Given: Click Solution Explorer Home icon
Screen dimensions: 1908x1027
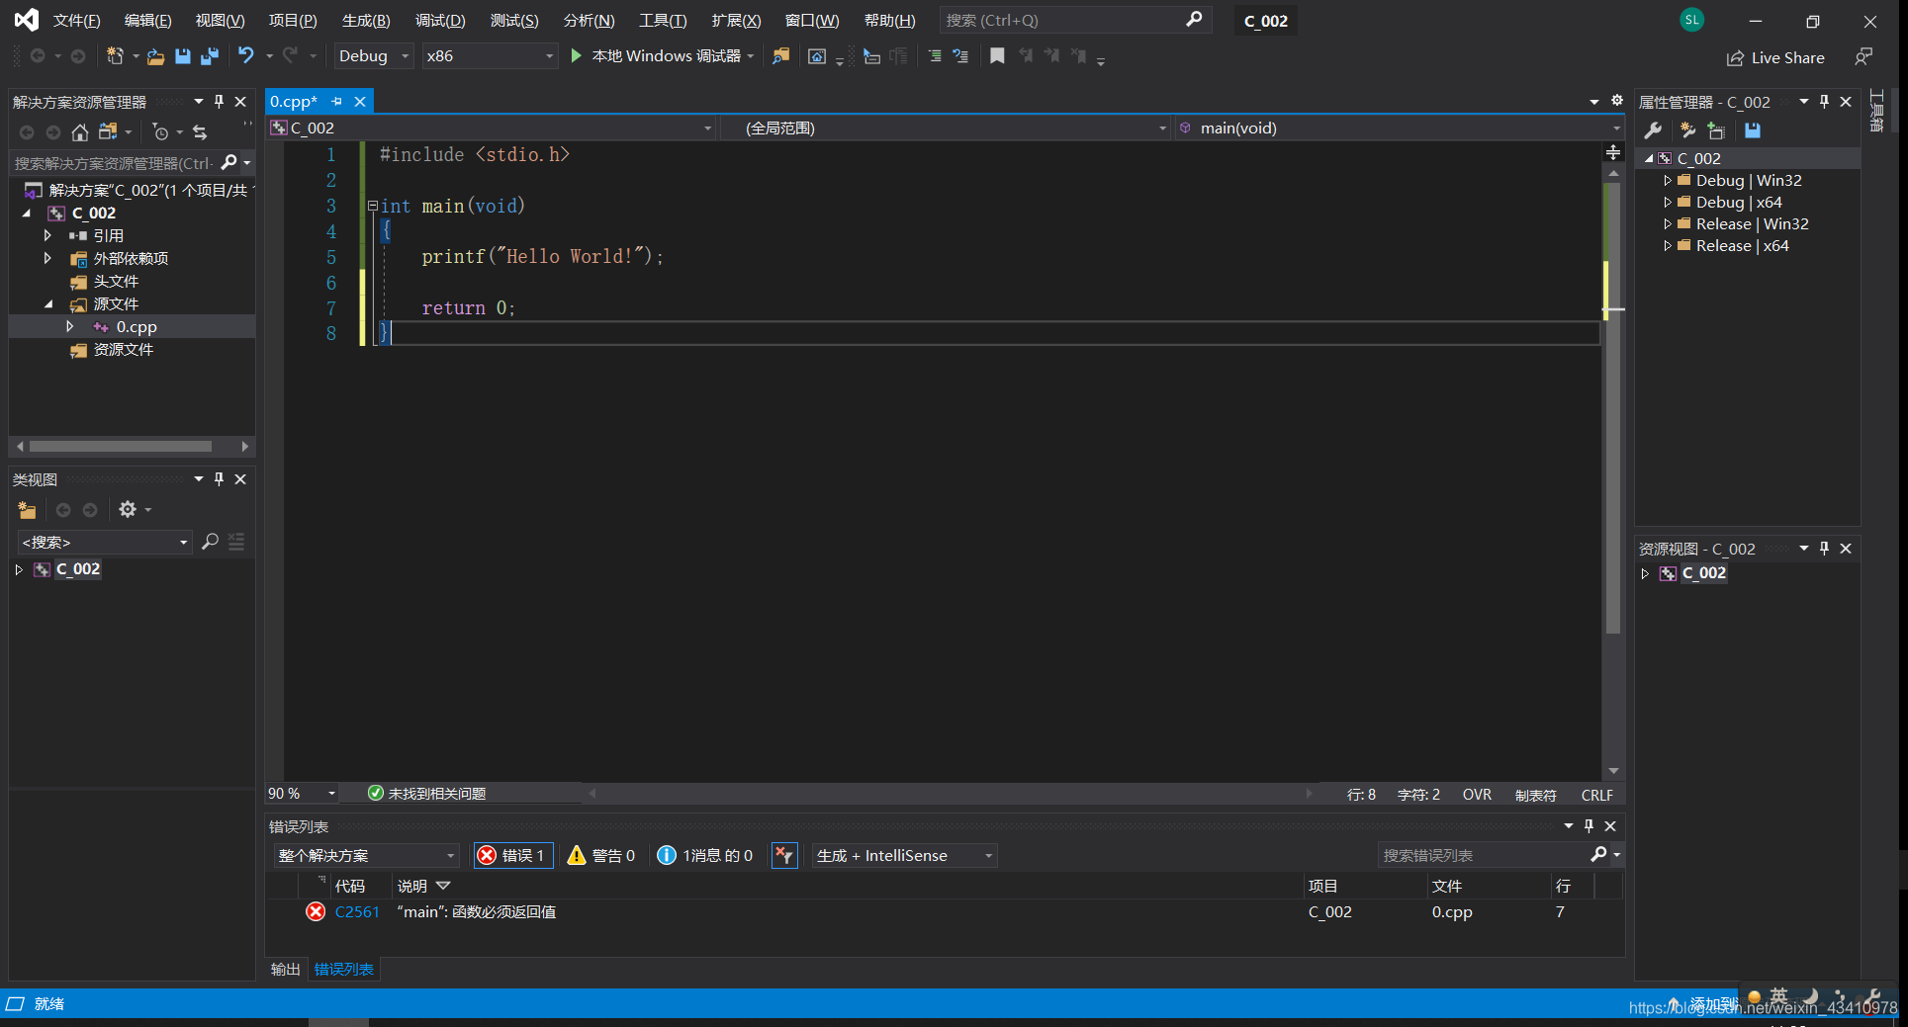Looking at the screenshot, I should point(80,131).
